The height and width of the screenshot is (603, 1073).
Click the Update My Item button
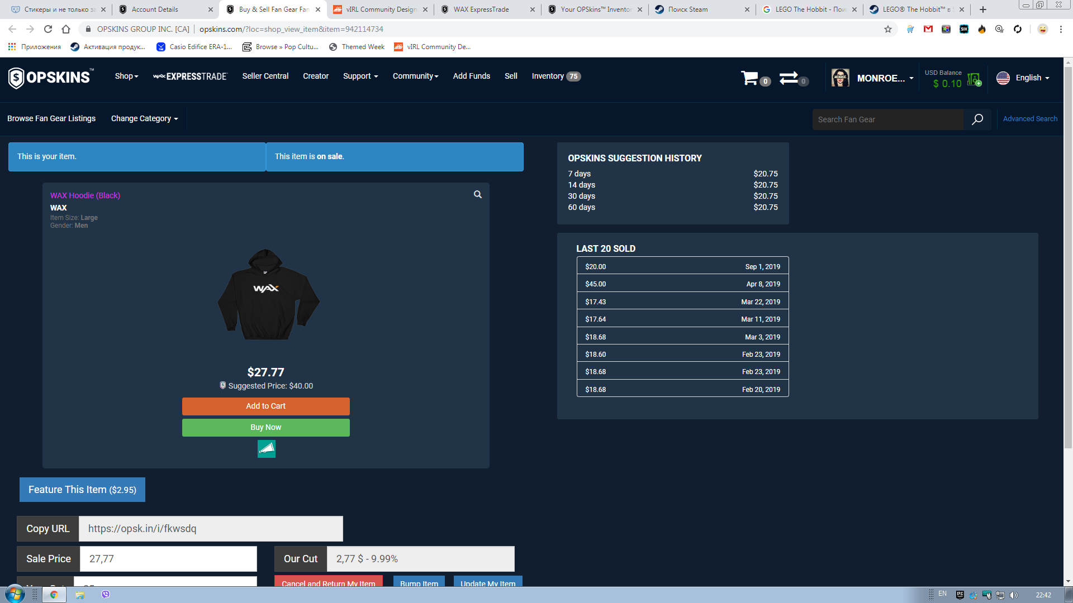(x=488, y=581)
